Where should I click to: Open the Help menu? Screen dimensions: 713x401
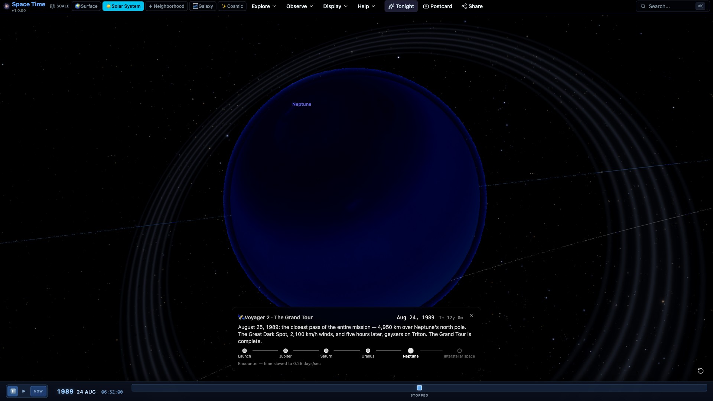(x=366, y=6)
